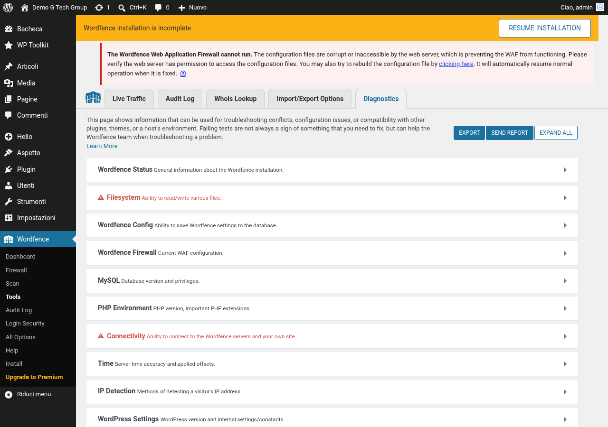
Task: Collapse the sidebar via Riduci menu arrow icon
Action: tap(9, 394)
